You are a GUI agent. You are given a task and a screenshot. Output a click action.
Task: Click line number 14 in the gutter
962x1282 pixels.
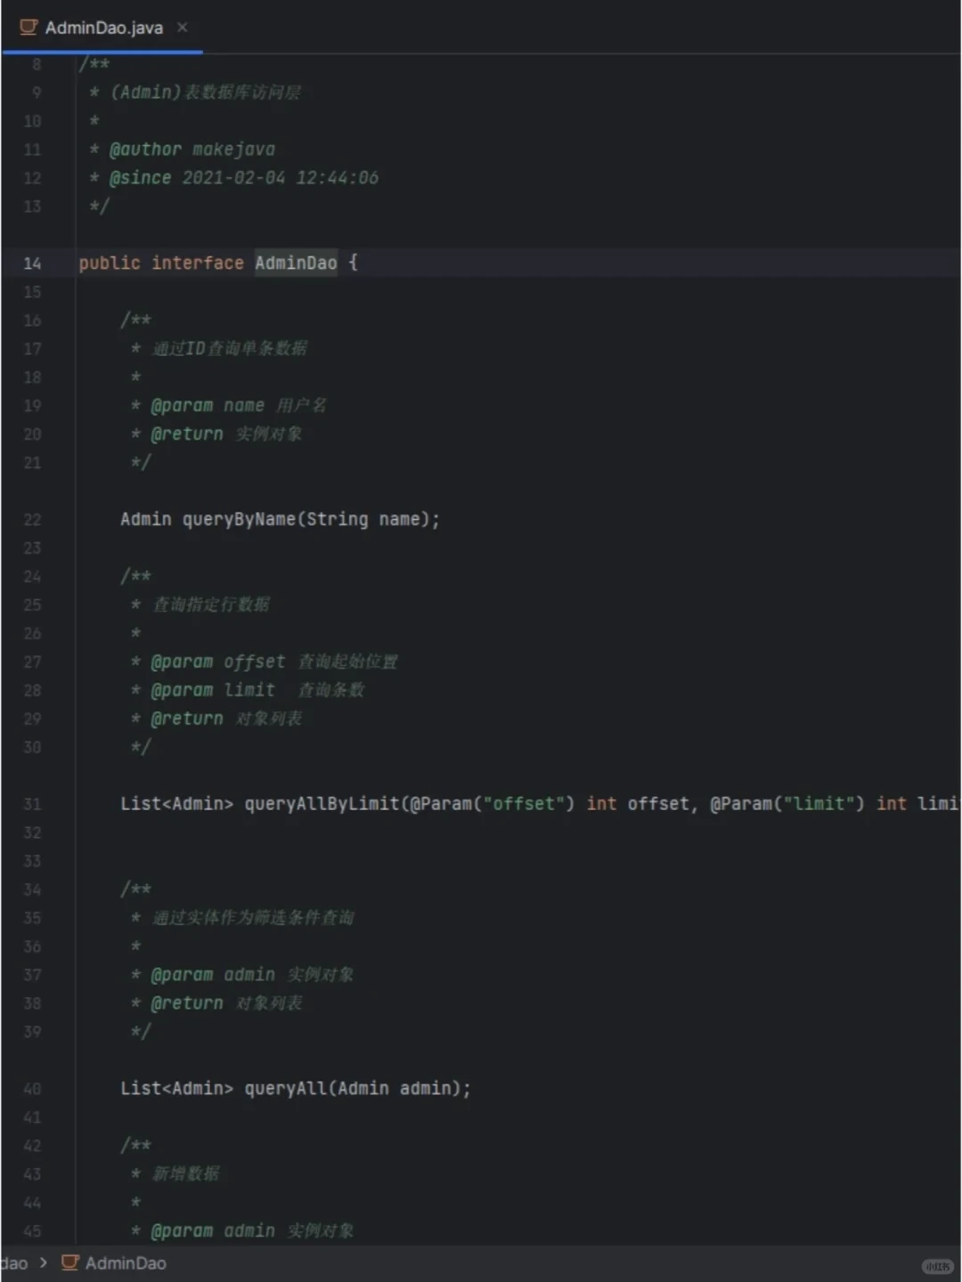32,264
